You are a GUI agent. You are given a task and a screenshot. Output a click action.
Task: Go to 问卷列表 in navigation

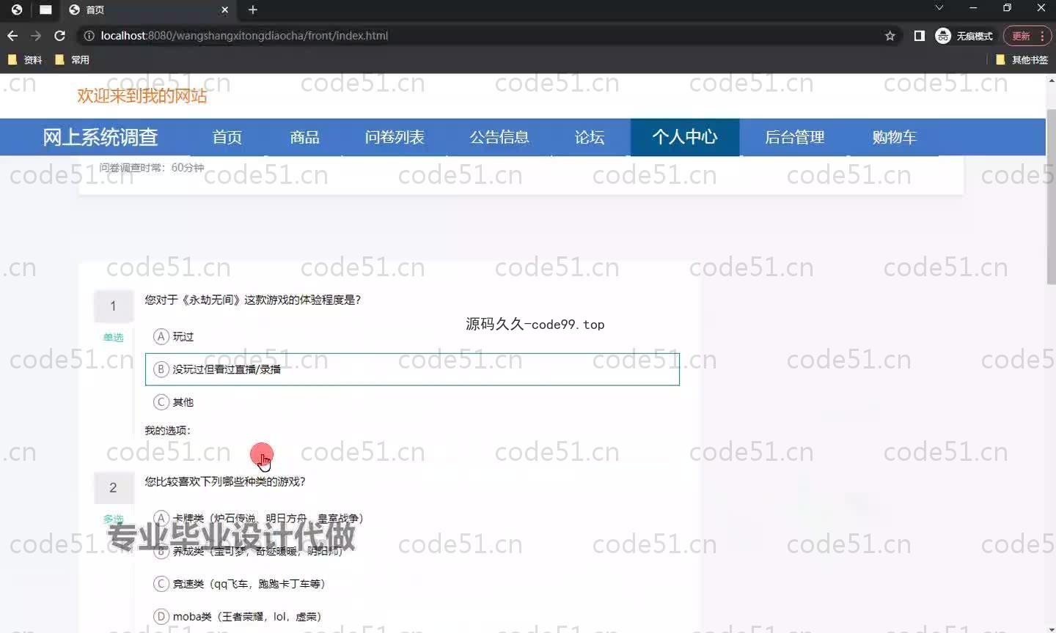(x=395, y=137)
